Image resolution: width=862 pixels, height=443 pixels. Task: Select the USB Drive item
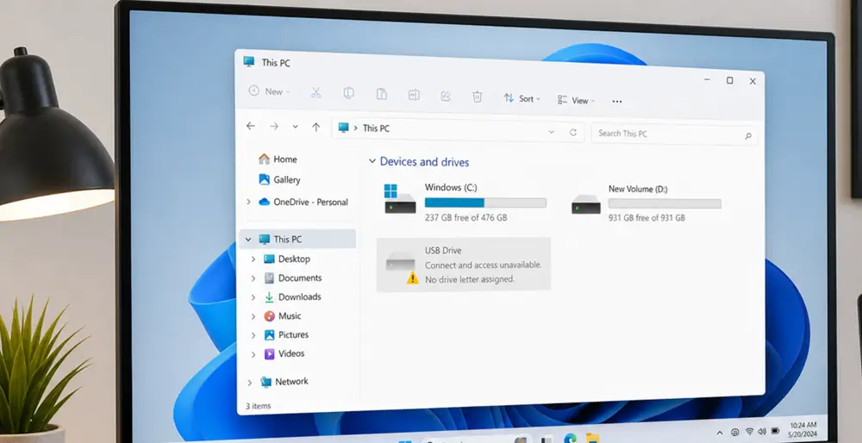tap(464, 265)
